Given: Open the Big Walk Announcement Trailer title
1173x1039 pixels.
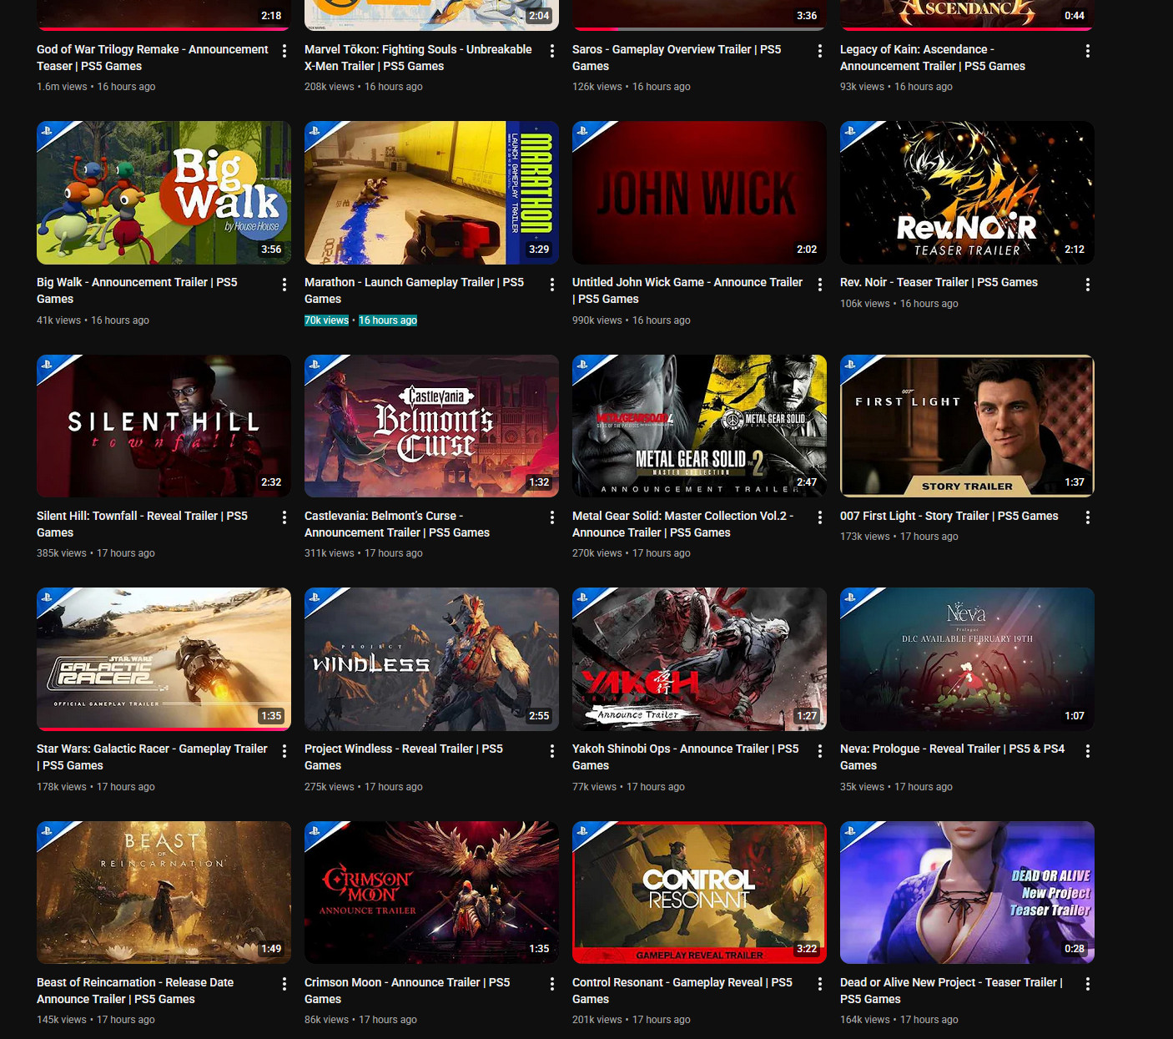Looking at the screenshot, I should click(x=137, y=290).
